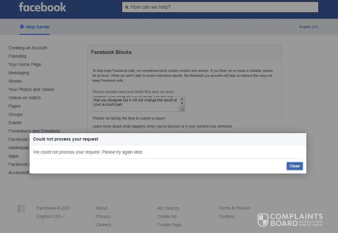The height and width of the screenshot is (233, 338).
Task: Open the footer Create Ad link
Action: point(167,216)
